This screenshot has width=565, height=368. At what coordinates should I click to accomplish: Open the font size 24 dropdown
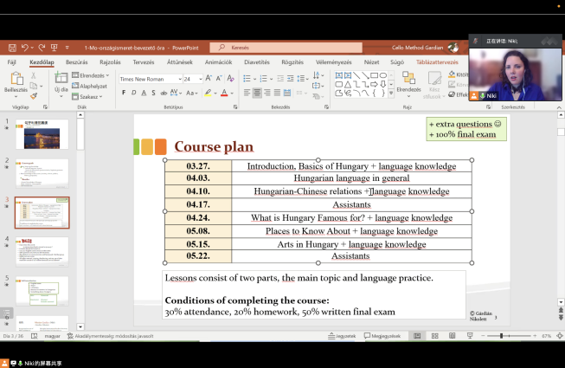(x=201, y=79)
